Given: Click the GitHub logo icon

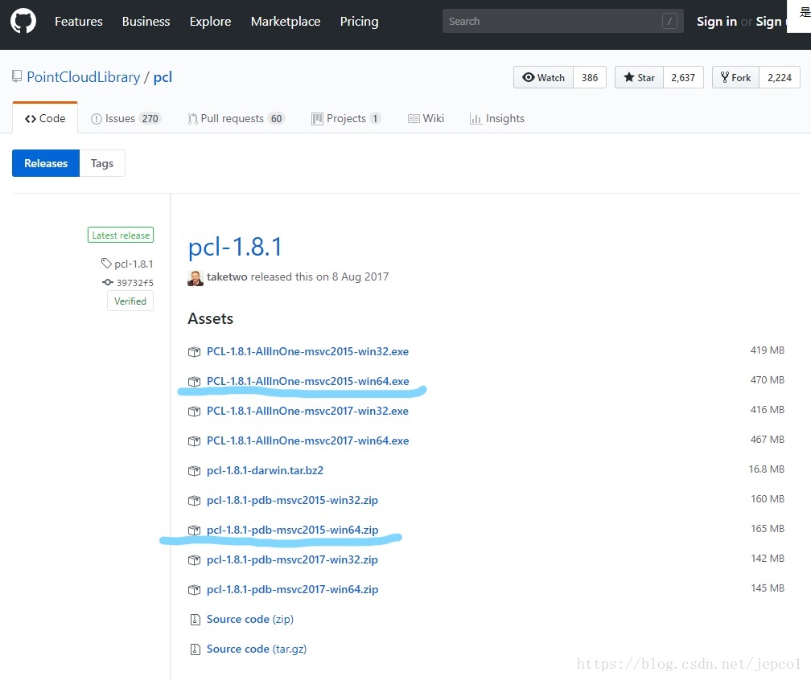Looking at the screenshot, I should tap(23, 21).
